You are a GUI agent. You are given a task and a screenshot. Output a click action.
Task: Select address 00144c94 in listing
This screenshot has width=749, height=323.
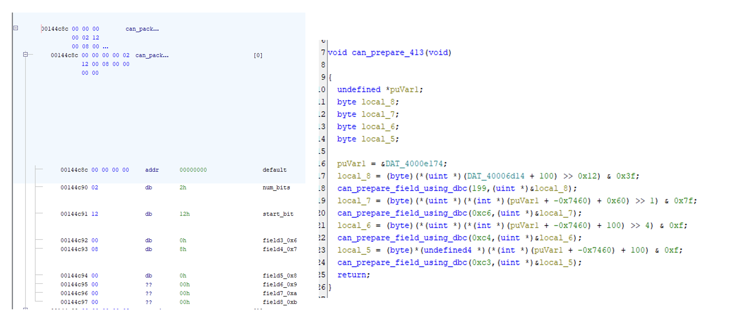coord(74,276)
